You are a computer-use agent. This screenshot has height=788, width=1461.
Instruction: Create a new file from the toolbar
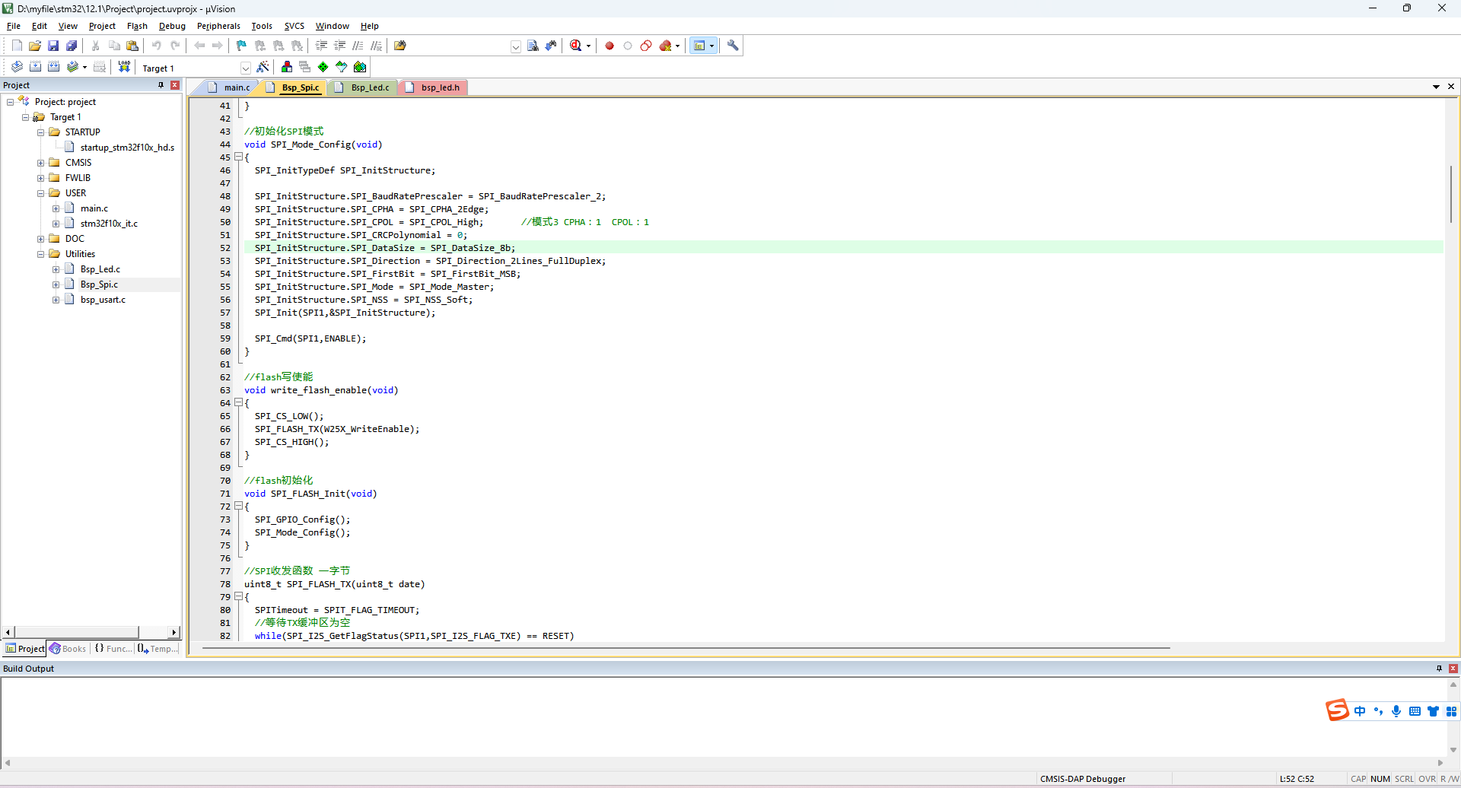[x=17, y=46]
